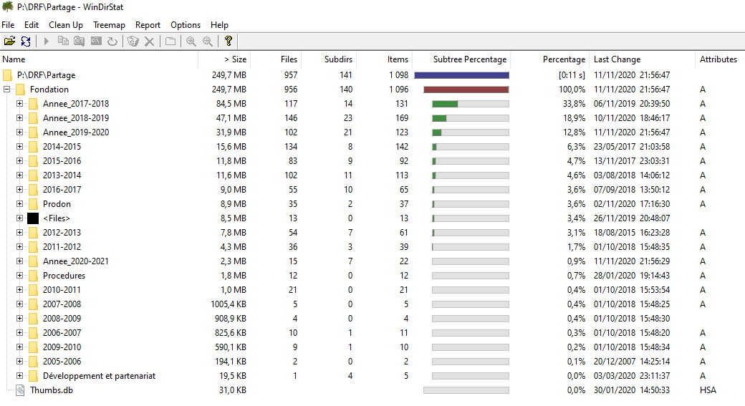This screenshot has width=745, height=406.
Task: Click the play-arrow expand toolbar icon
Action: (46, 42)
